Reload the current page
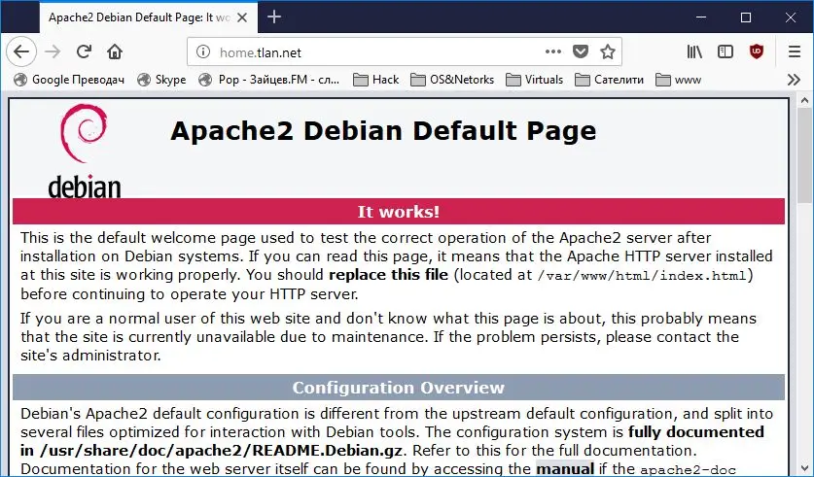The width and height of the screenshot is (814, 477). click(x=84, y=51)
